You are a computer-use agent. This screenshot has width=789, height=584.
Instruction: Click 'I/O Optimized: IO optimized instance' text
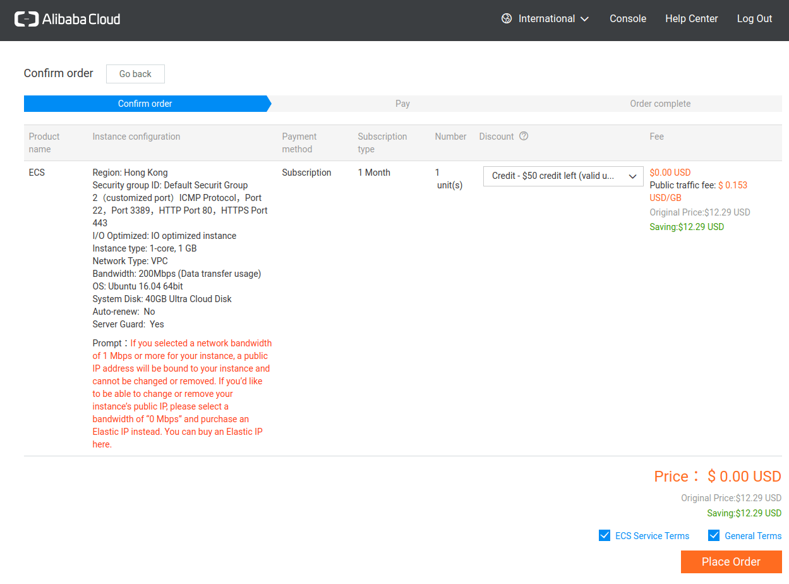[x=164, y=236]
